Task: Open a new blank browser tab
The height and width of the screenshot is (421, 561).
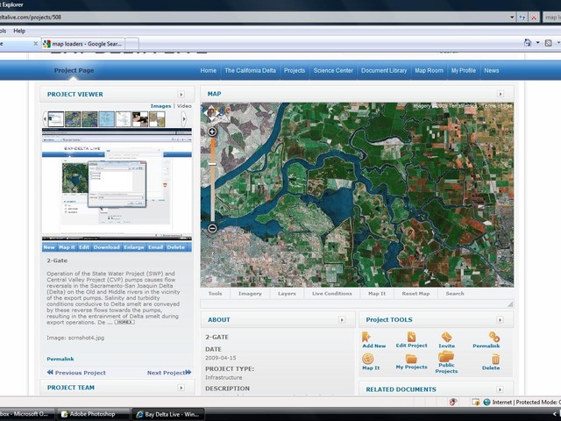Action: click(x=131, y=44)
